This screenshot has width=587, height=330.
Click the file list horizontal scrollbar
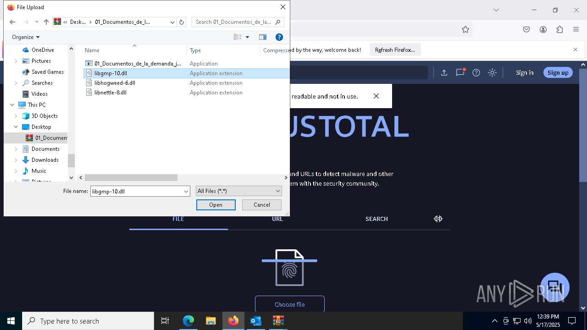click(x=131, y=177)
